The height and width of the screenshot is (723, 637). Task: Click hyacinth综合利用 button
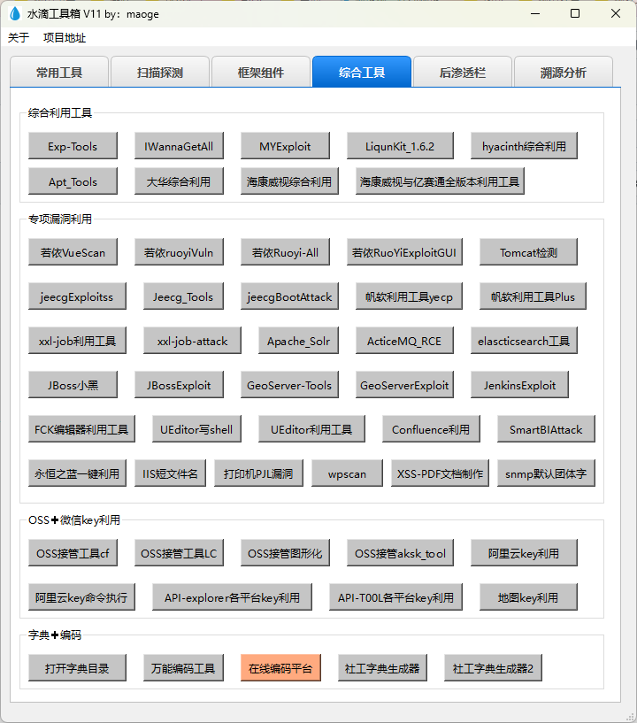point(524,146)
